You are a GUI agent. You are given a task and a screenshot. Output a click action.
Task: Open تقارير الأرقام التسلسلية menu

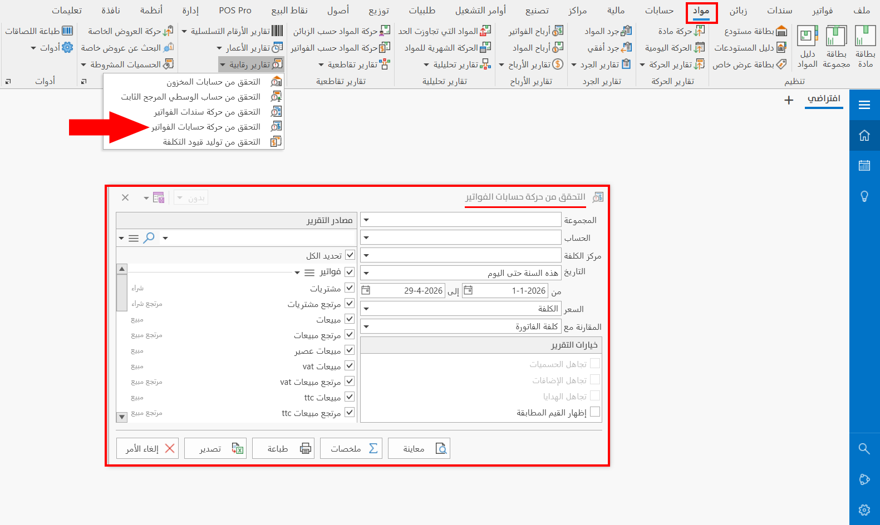pos(232,31)
